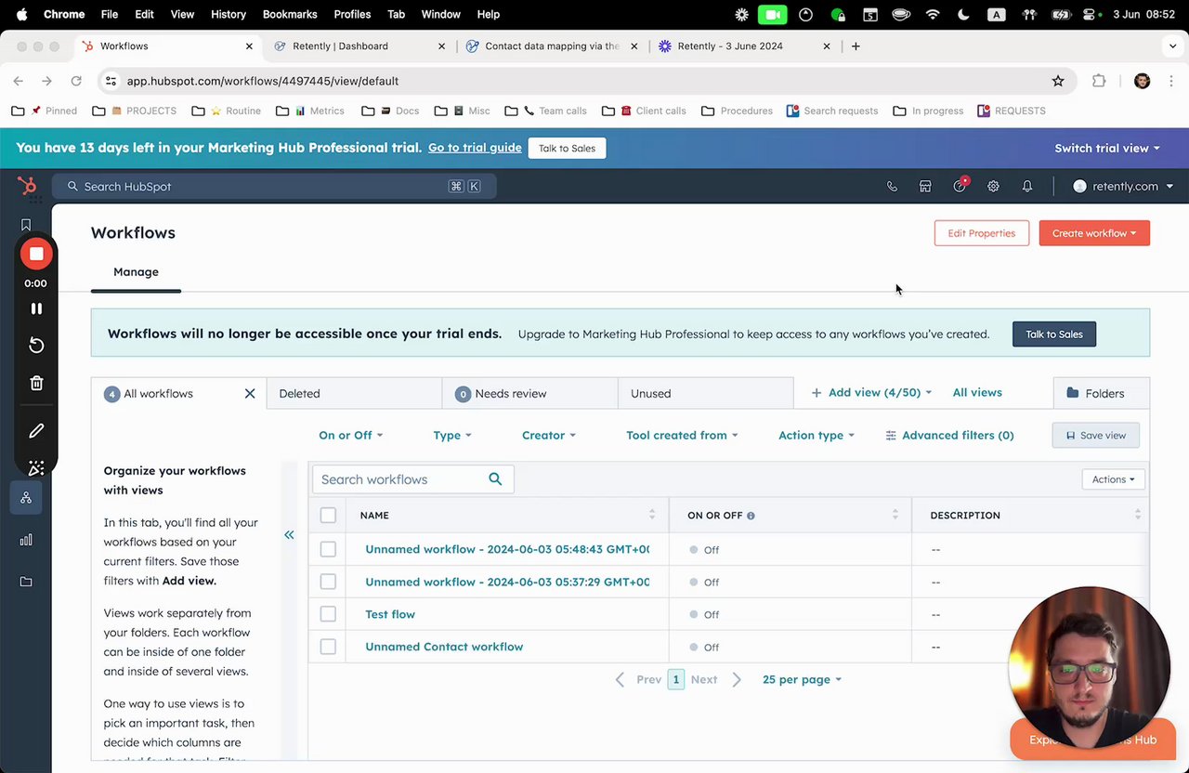1189x773 pixels.
Task: Expand the Actions dropdown
Action: [x=1113, y=479]
